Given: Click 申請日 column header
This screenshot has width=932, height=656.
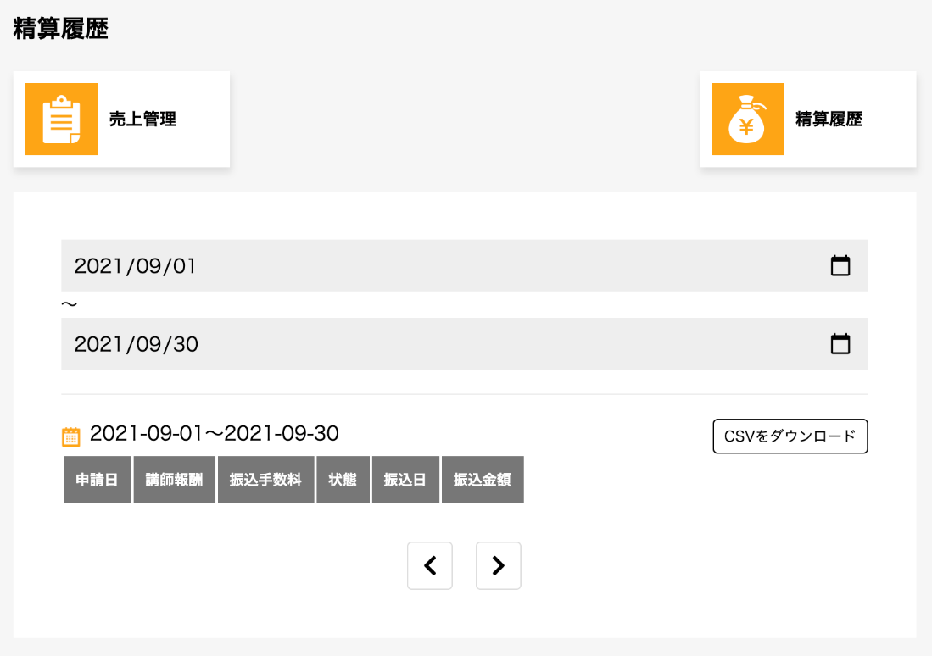Looking at the screenshot, I should click(x=97, y=480).
